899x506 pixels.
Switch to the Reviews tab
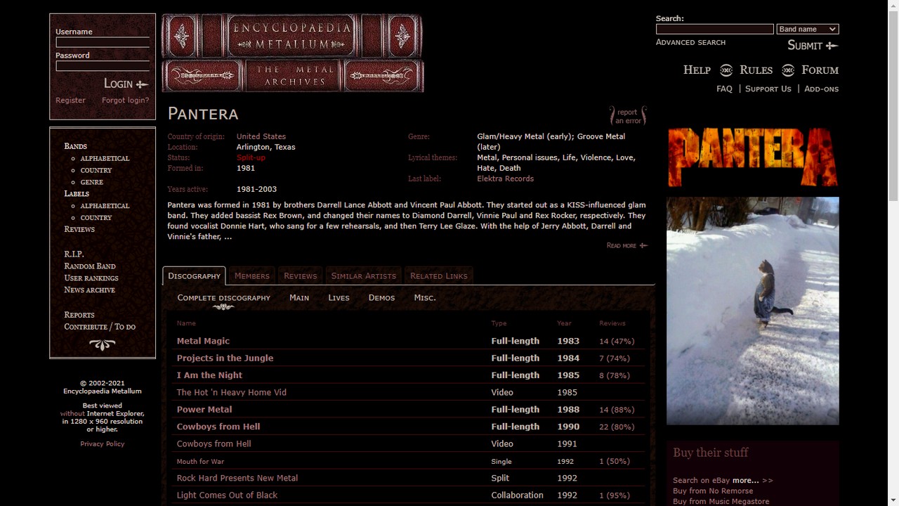301,276
